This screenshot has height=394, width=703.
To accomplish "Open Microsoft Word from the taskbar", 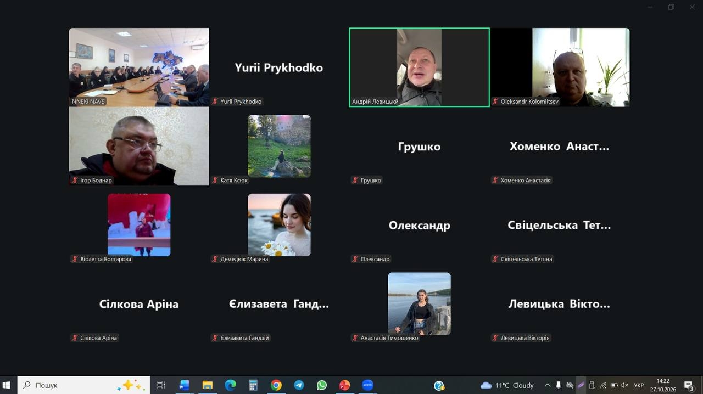I will coord(184,385).
